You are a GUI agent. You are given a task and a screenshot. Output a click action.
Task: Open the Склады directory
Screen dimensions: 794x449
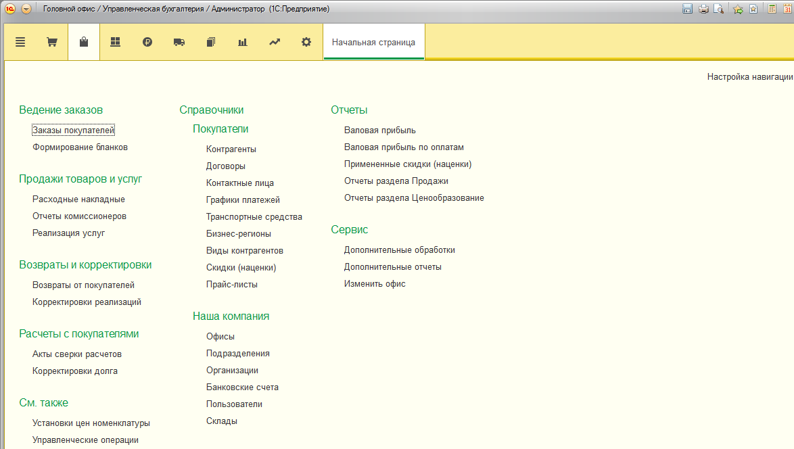tap(222, 421)
